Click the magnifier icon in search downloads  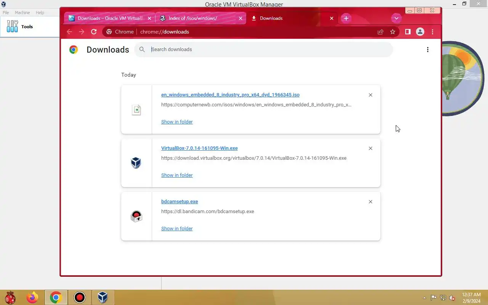coord(142,50)
